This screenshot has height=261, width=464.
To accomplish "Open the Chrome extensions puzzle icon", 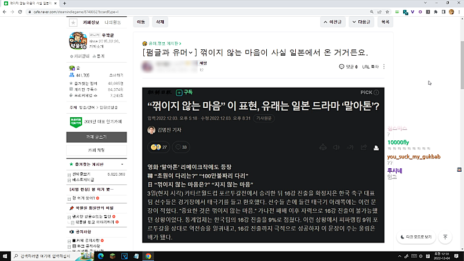I will pyautogui.click(x=436, y=12).
